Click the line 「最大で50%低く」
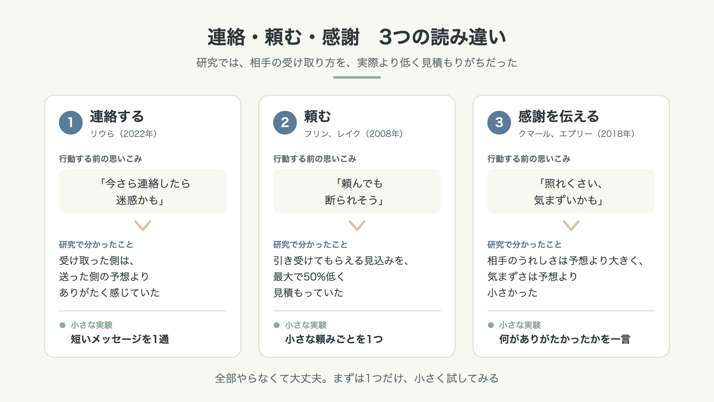This screenshot has width=714, height=402. 309,277
